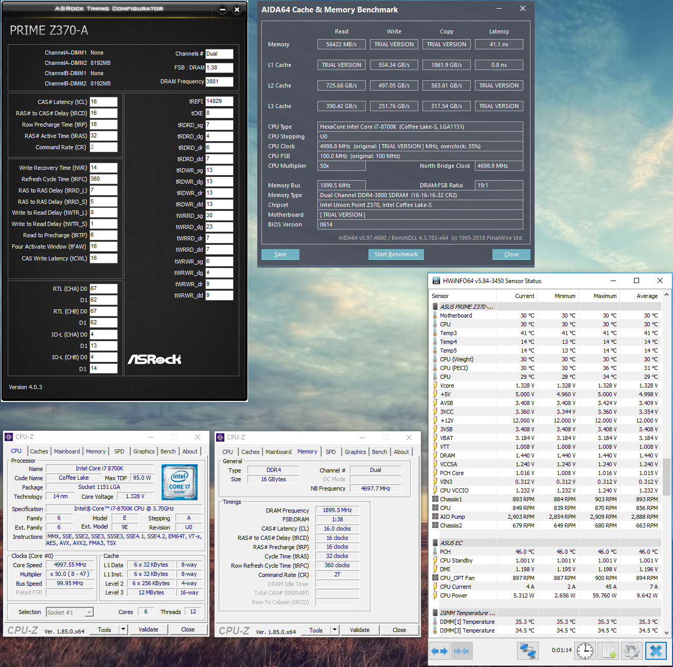Click the fan icon beside CPU_OPT Fan sensor

pyautogui.click(x=435, y=578)
